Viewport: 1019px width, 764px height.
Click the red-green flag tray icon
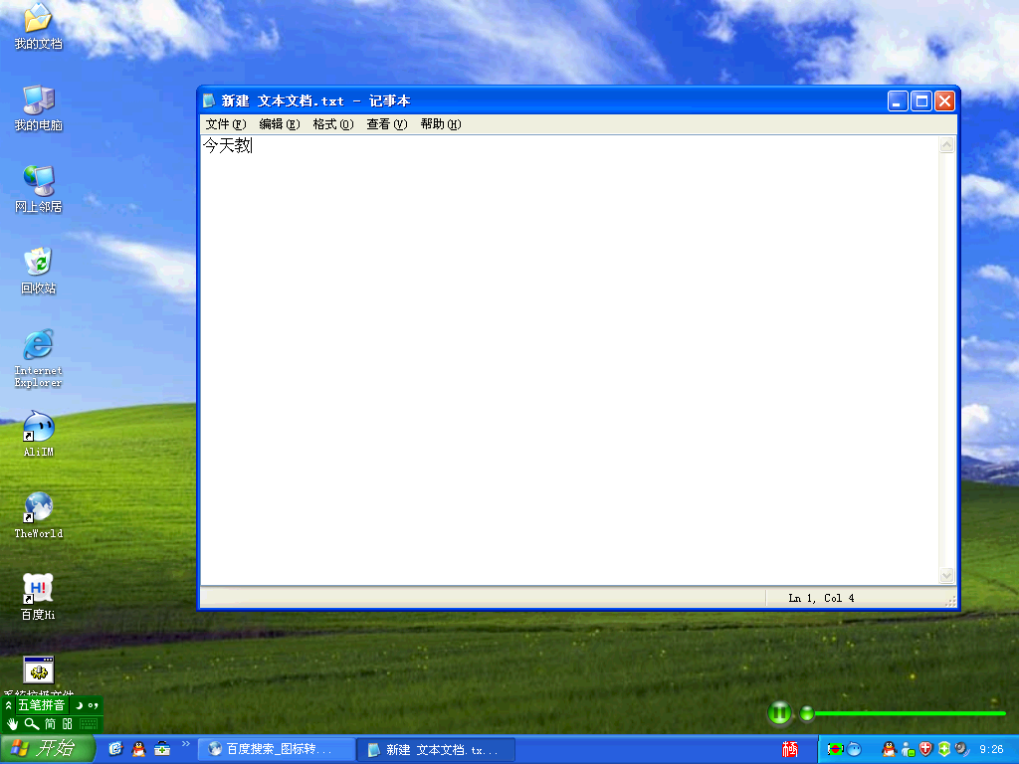(x=835, y=749)
